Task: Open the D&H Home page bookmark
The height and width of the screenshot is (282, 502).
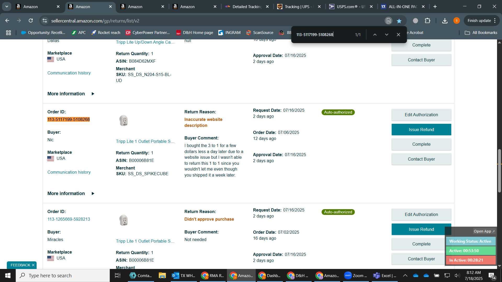Action: pos(195,33)
